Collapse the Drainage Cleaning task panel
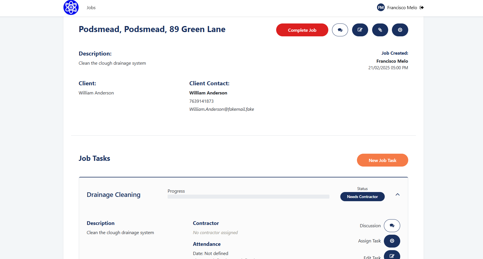This screenshot has height=259, width=483. 398,195
